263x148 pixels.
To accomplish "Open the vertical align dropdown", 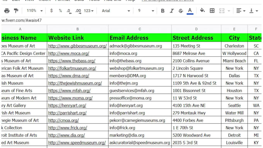I will tap(254, 11).
